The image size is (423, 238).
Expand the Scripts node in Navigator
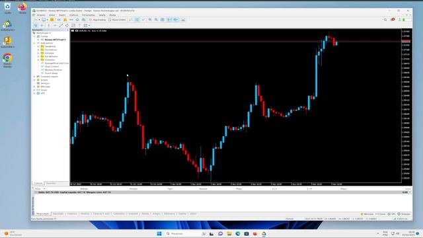coord(34,80)
